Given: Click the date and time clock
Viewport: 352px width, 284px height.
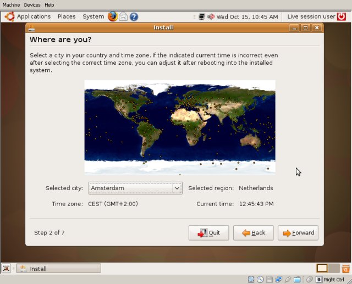Looking at the screenshot, I should [247, 17].
